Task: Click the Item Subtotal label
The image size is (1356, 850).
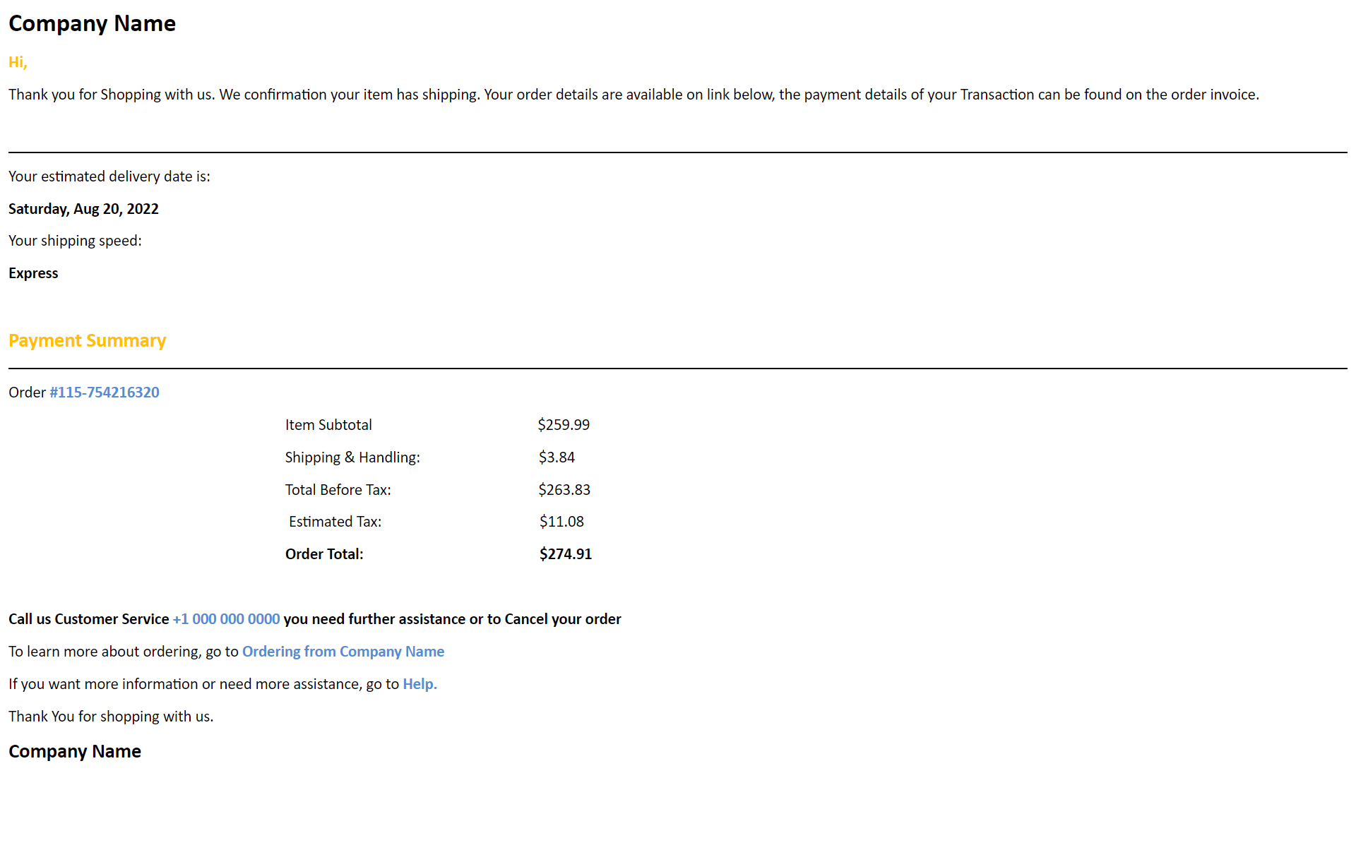Action: point(328,425)
